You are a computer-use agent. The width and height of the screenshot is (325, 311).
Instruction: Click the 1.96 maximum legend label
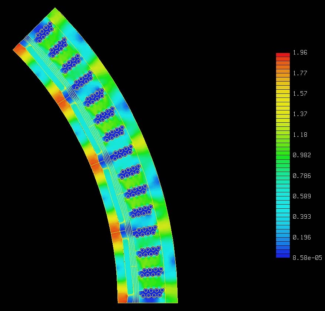300,53
